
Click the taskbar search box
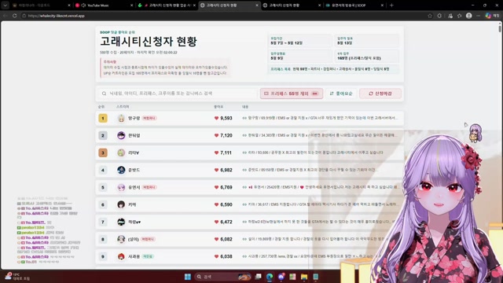pyautogui.click(x=223, y=277)
